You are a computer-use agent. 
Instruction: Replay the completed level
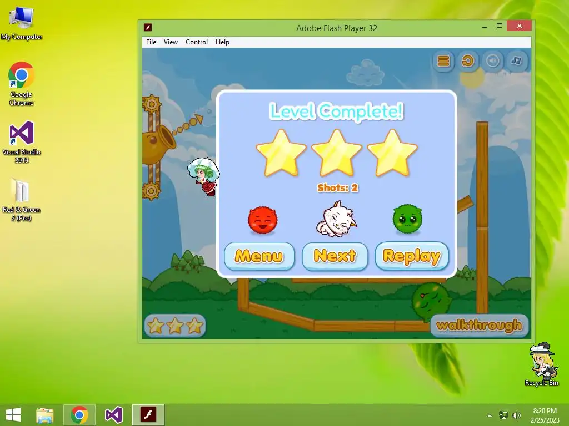coord(412,256)
